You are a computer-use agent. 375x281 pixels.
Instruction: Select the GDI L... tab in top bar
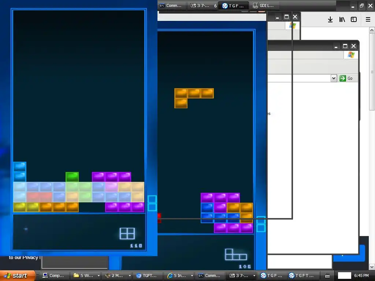tap(264, 5)
